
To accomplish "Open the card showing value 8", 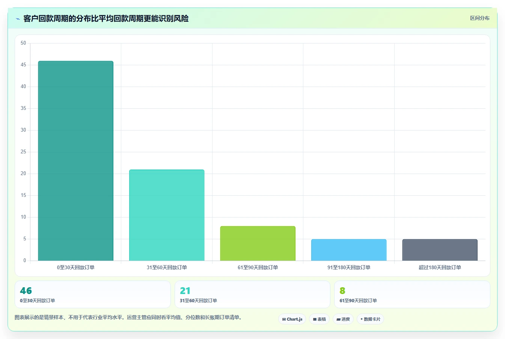I will point(412,294).
